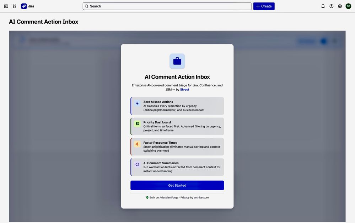The height and width of the screenshot is (223, 355).
Task: Open the notifications bell
Action: (x=323, y=6)
